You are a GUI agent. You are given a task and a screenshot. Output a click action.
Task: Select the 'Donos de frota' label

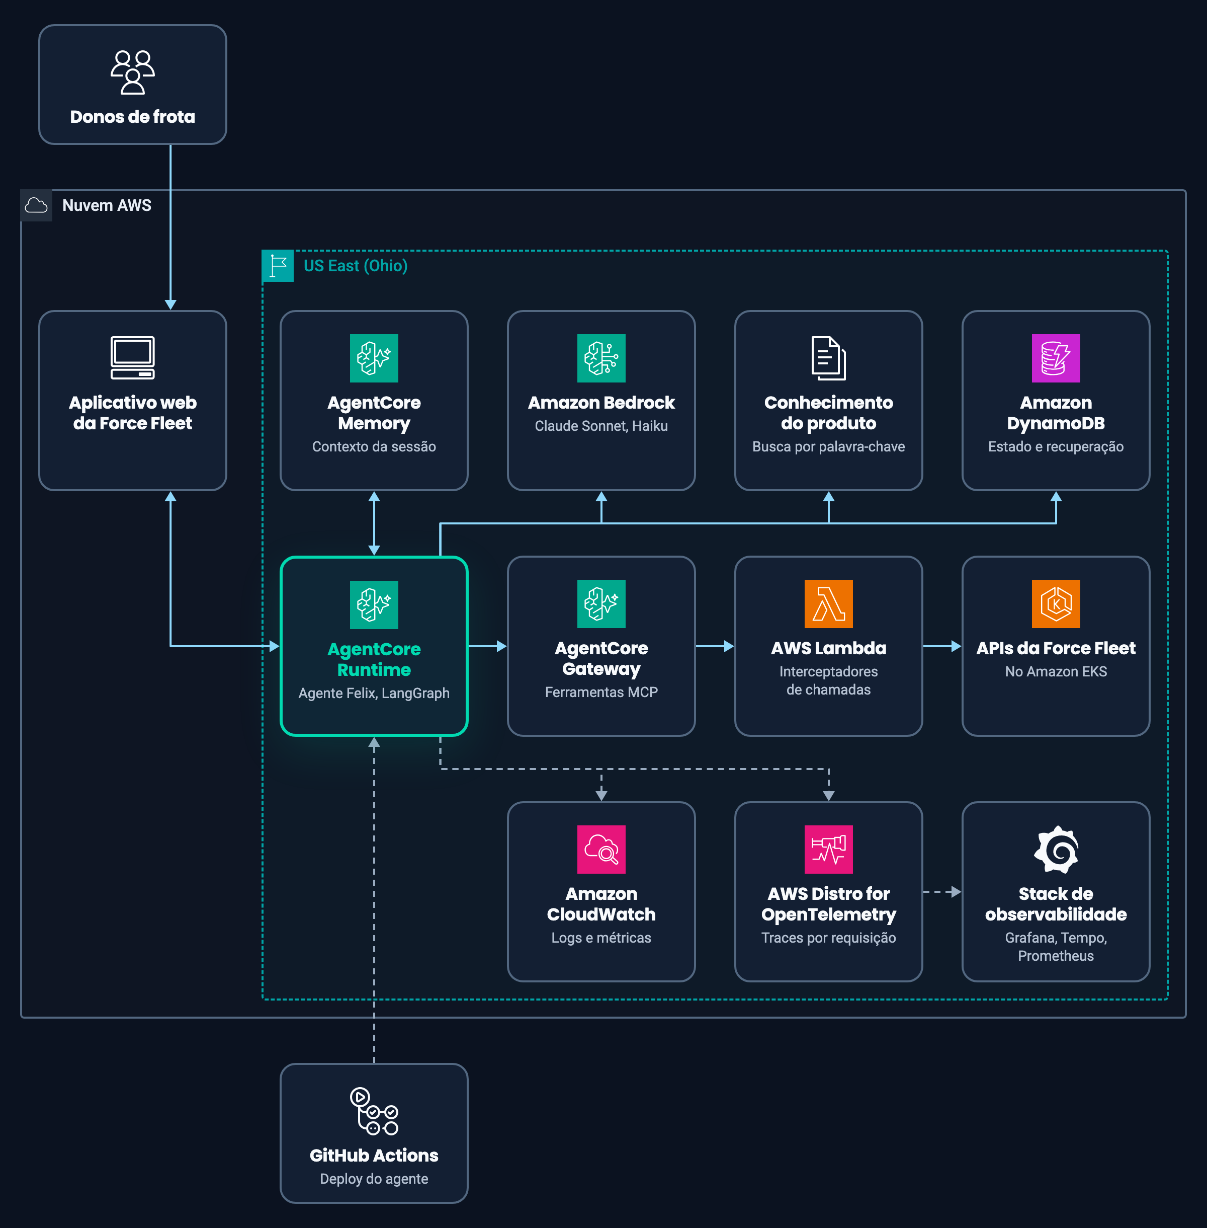pos(132,117)
